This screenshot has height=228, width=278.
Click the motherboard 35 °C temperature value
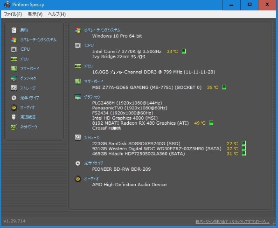pos(213,87)
